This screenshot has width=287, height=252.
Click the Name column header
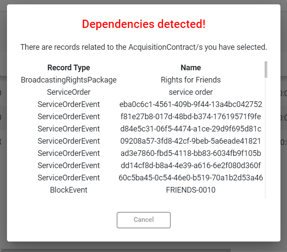click(191, 68)
